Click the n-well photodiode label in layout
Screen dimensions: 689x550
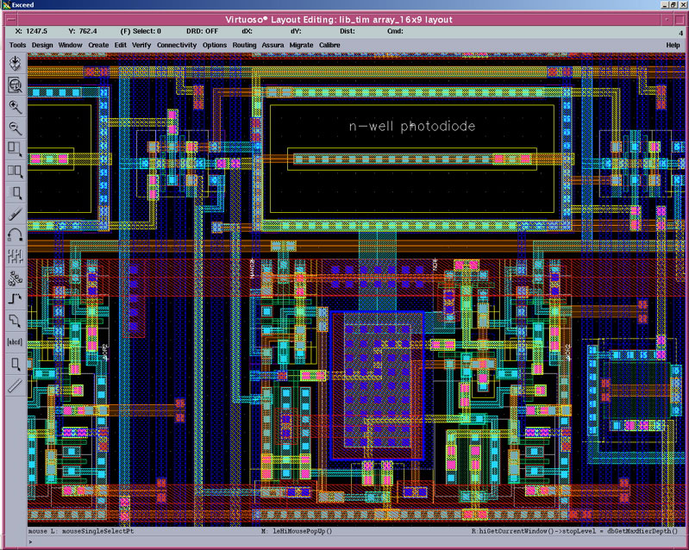point(411,127)
